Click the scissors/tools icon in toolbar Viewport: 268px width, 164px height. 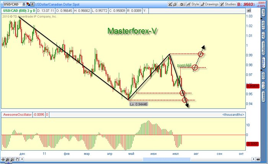(170, 4)
